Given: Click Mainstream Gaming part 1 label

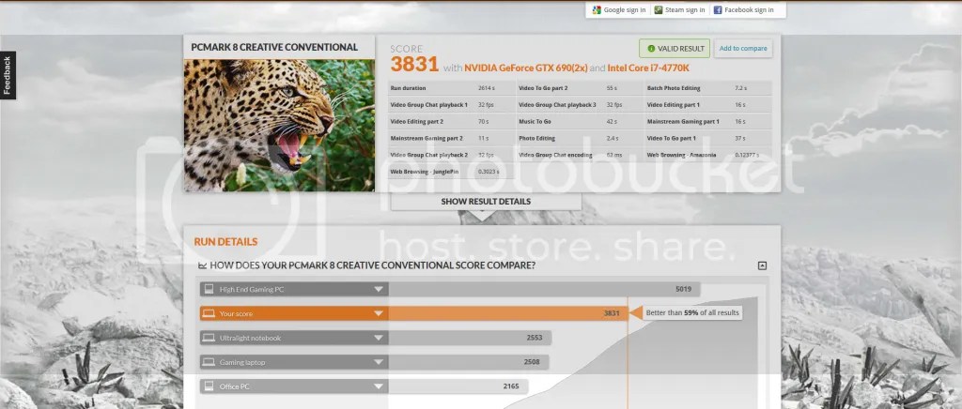Looking at the screenshot, I should (683, 122).
